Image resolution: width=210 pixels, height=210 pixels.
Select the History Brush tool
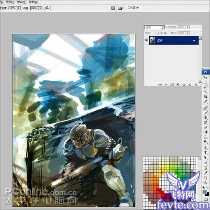[x=205, y=122]
